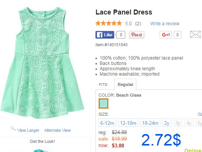The height and width of the screenshot is (152, 202).
Task: Click the Google +1 button
Action: click(x=166, y=35)
